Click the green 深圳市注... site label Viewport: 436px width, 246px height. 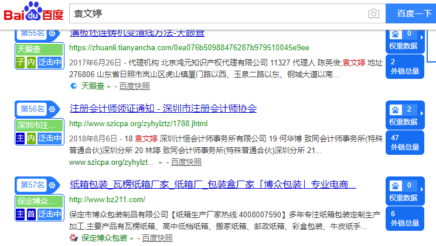(39, 126)
